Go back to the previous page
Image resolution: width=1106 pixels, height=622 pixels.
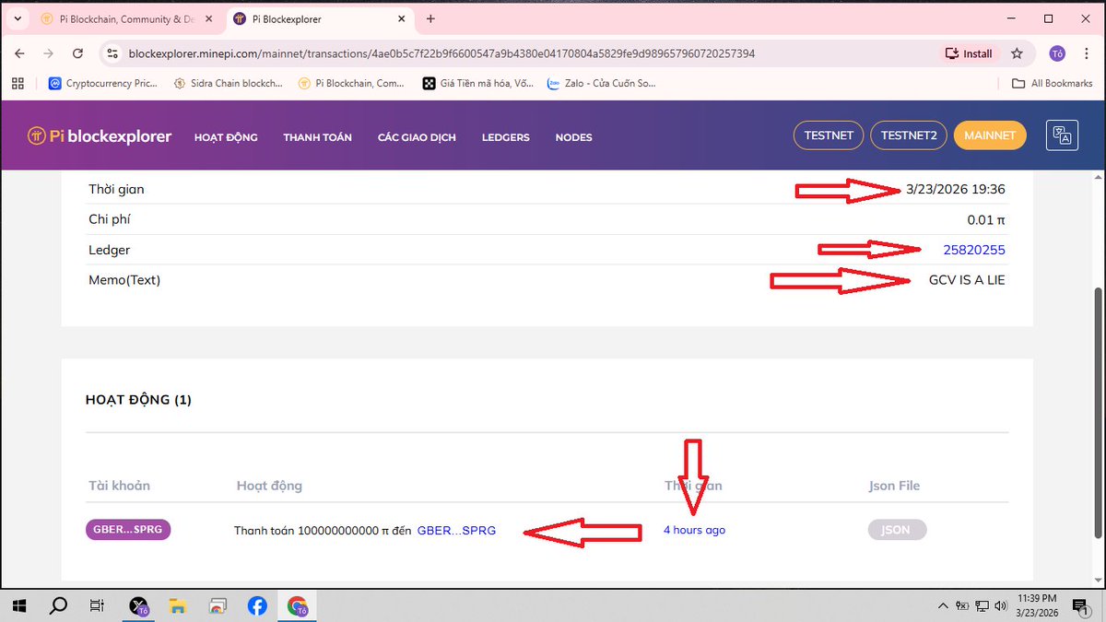click(20, 53)
